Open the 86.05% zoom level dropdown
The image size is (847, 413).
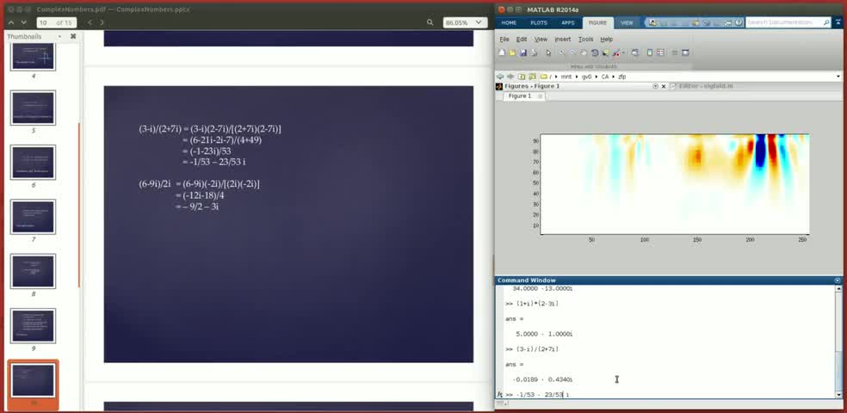point(465,22)
